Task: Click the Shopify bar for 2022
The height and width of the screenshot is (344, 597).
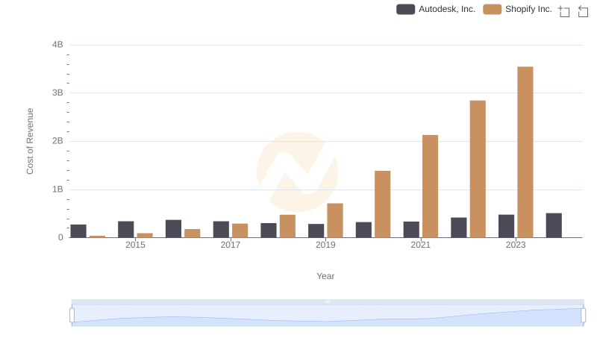Action: [x=478, y=169]
